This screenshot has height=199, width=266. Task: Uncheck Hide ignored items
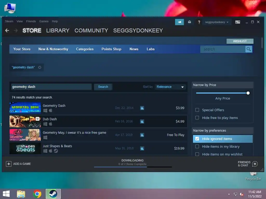[x=197, y=139]
